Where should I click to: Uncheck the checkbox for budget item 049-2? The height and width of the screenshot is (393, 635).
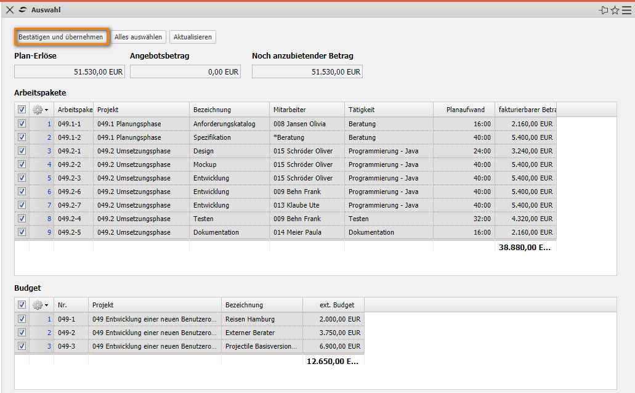pos(22,333)
